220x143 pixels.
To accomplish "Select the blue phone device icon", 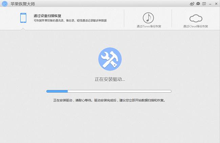I will coord(23,18).
